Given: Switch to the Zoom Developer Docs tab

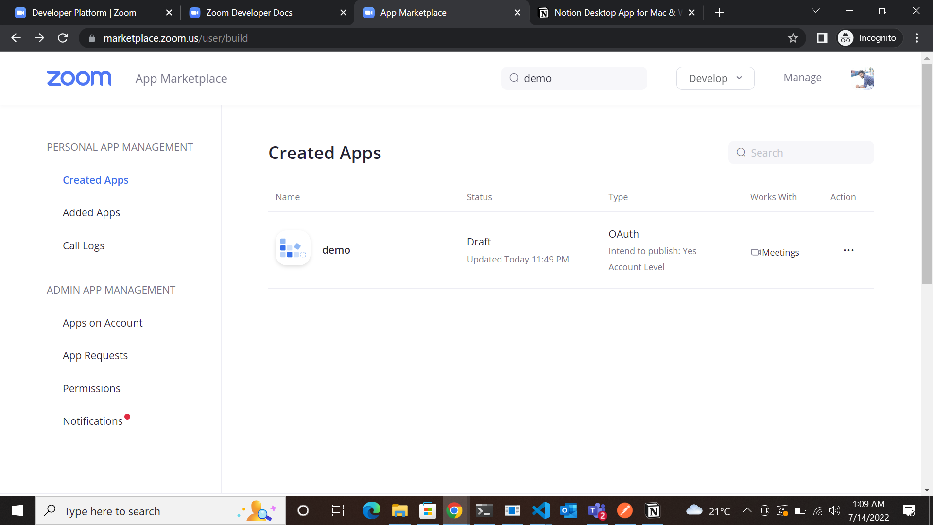Looking at the screenshot, I should point(249,12).
